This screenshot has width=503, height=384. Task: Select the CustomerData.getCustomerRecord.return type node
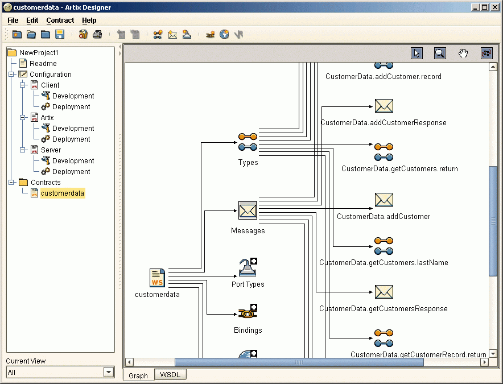coord(384,338)
